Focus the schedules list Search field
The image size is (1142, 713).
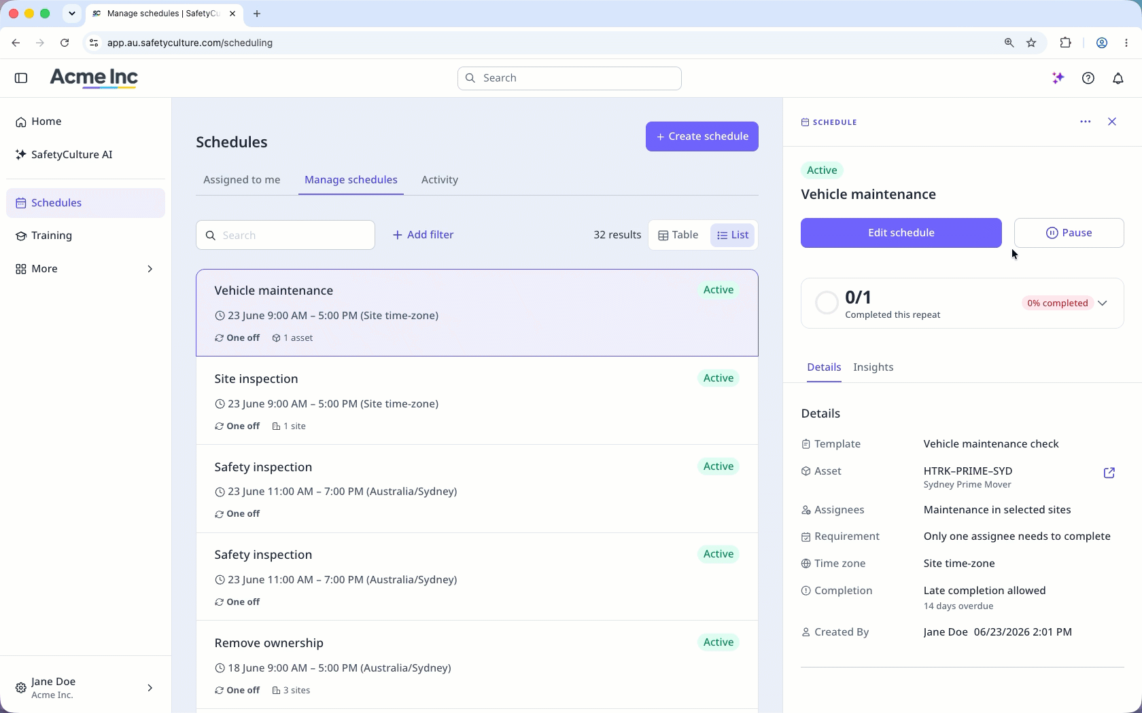coord(285,235)
